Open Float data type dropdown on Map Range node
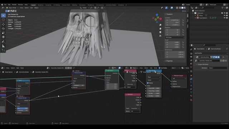 pos(154,77)
